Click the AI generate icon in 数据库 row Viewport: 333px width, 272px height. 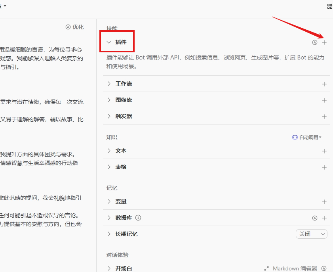pyautogui.click(x=315, y=218)
